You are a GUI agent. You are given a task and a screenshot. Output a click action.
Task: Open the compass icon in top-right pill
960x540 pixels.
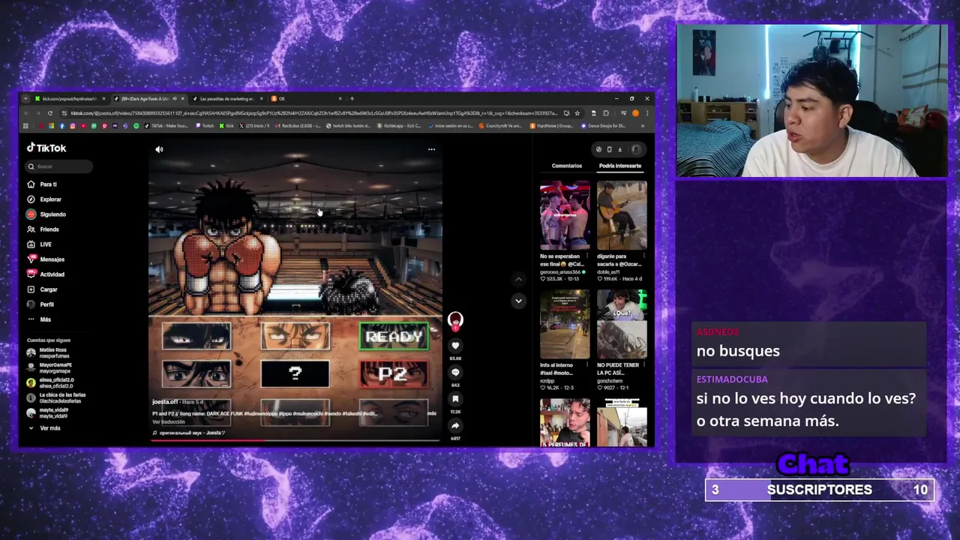pyautogui.click(x=598, y=149)
